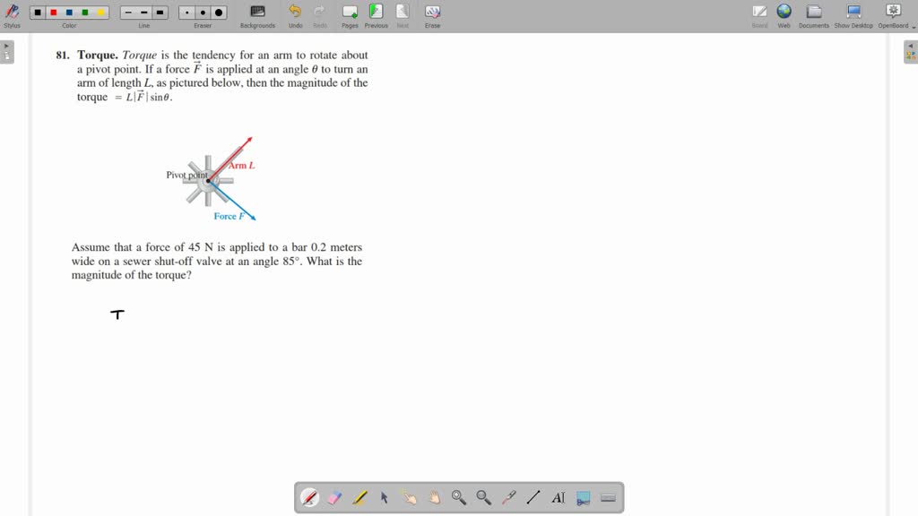Select the Pen tool
Image resolution: width=918 pixels, height=516 pixels.
click(309, 497)
